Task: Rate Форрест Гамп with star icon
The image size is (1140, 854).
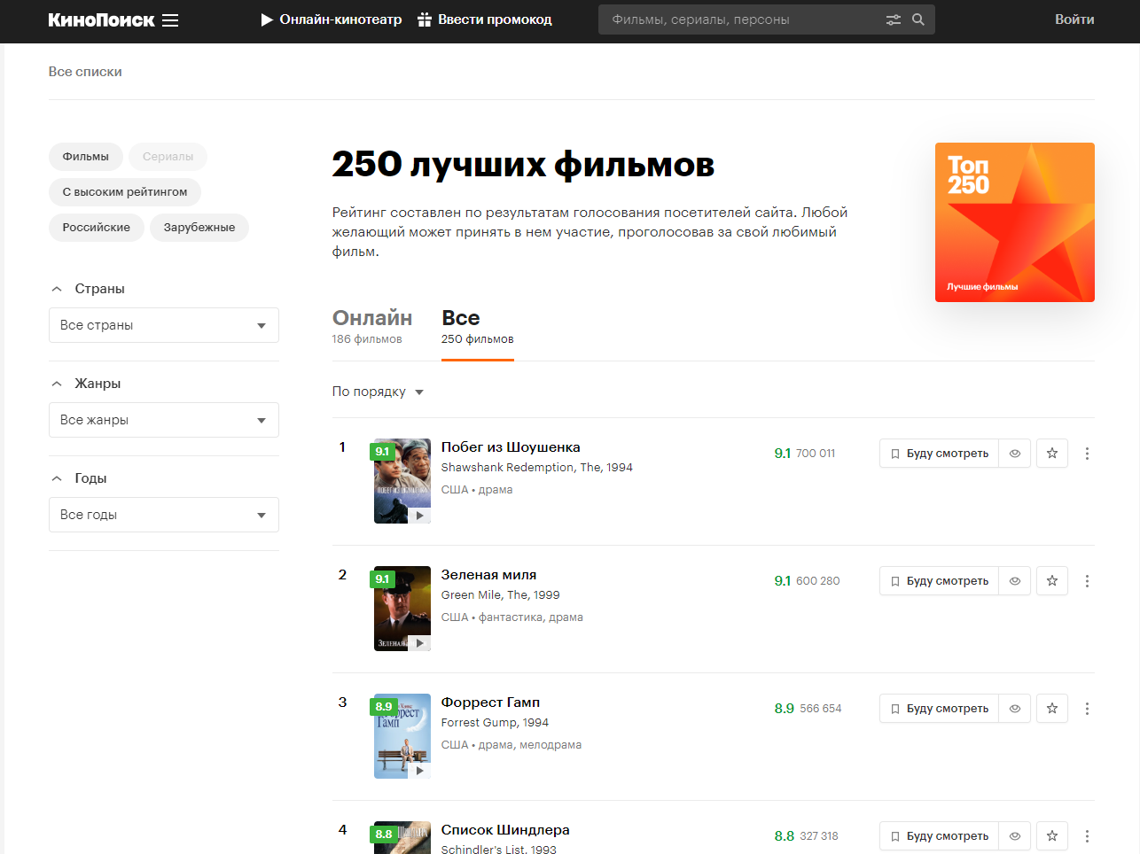Action: click(1052, 709)
